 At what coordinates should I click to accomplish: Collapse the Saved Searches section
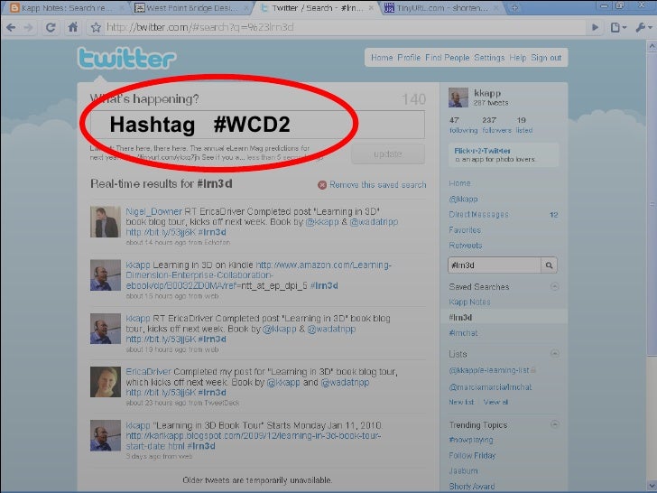click(554, 287)
